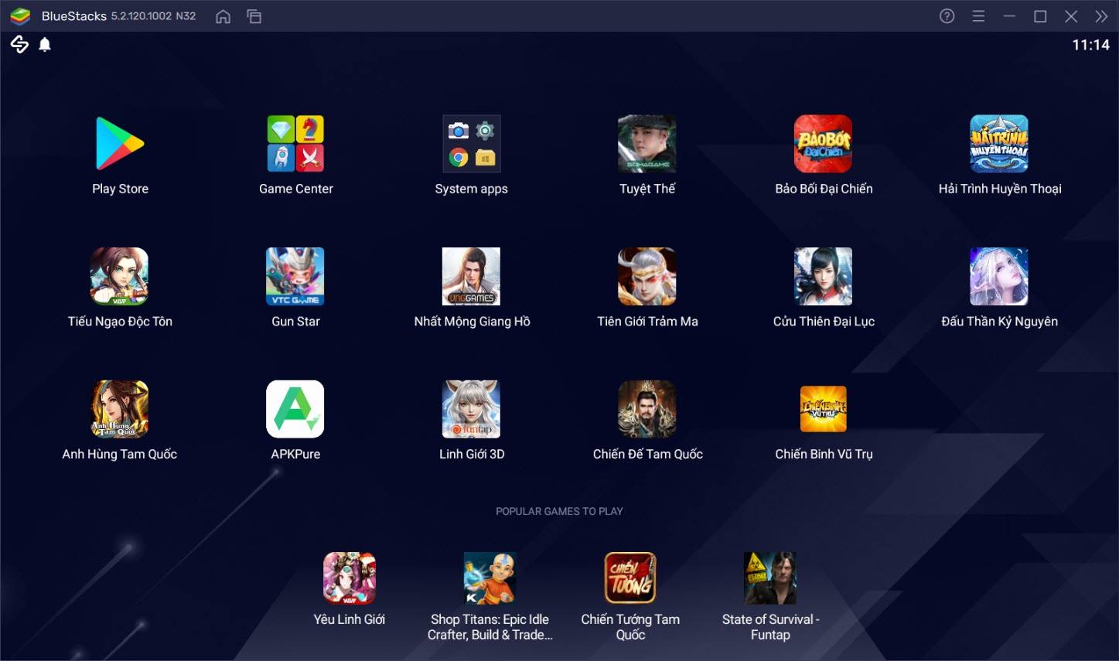The height and width of the screenshot is (661, 1119).
Task: Open Game Center
Action: [x=295, y=144]
